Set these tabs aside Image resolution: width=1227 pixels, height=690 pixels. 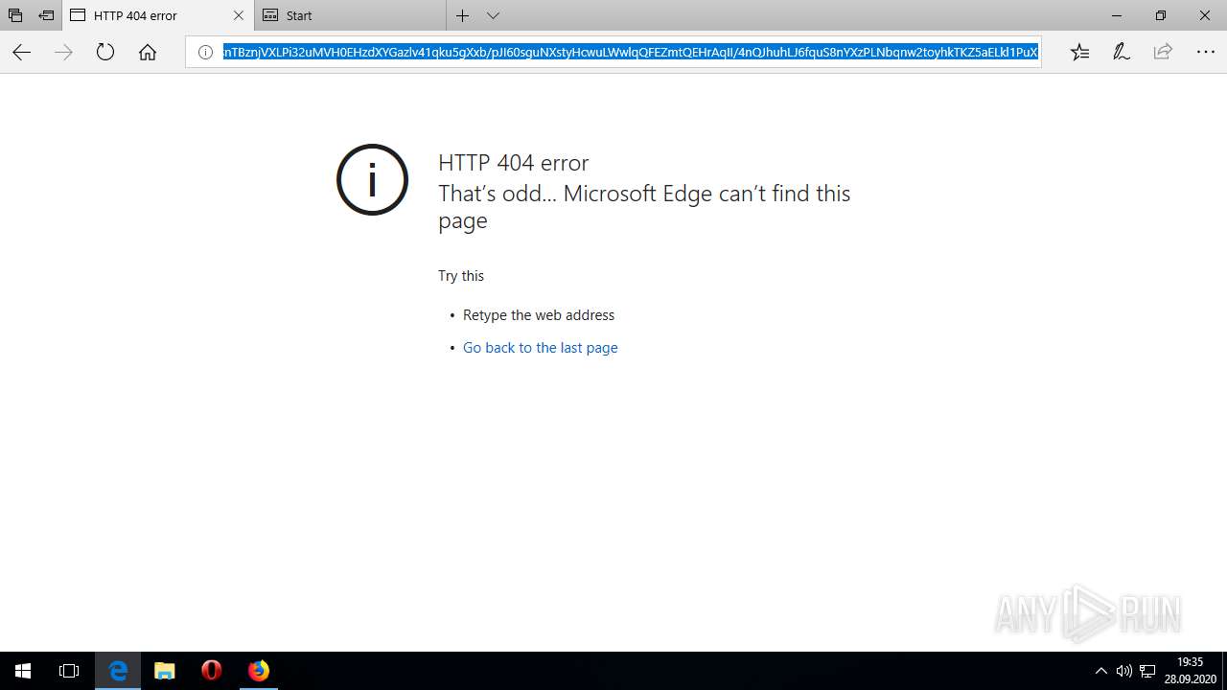point(46,15)
